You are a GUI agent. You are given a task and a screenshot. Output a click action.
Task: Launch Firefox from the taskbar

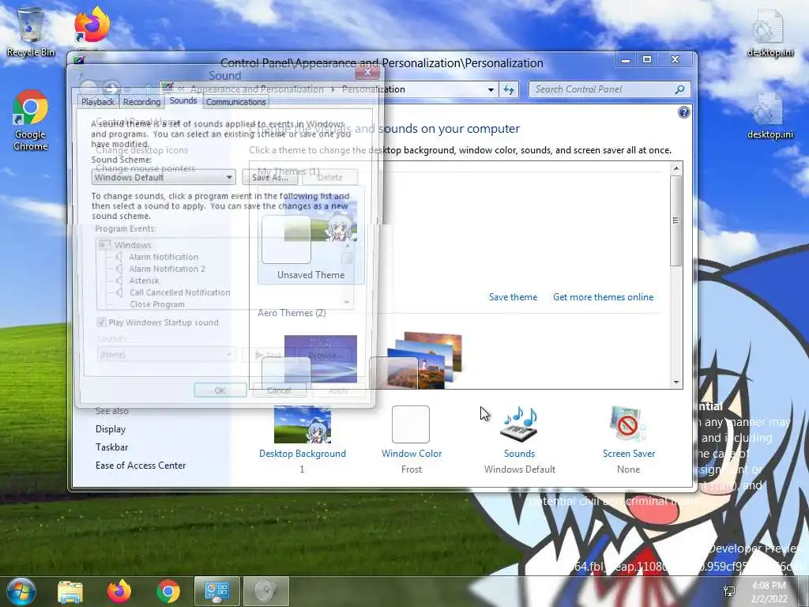tap(119, 591)
